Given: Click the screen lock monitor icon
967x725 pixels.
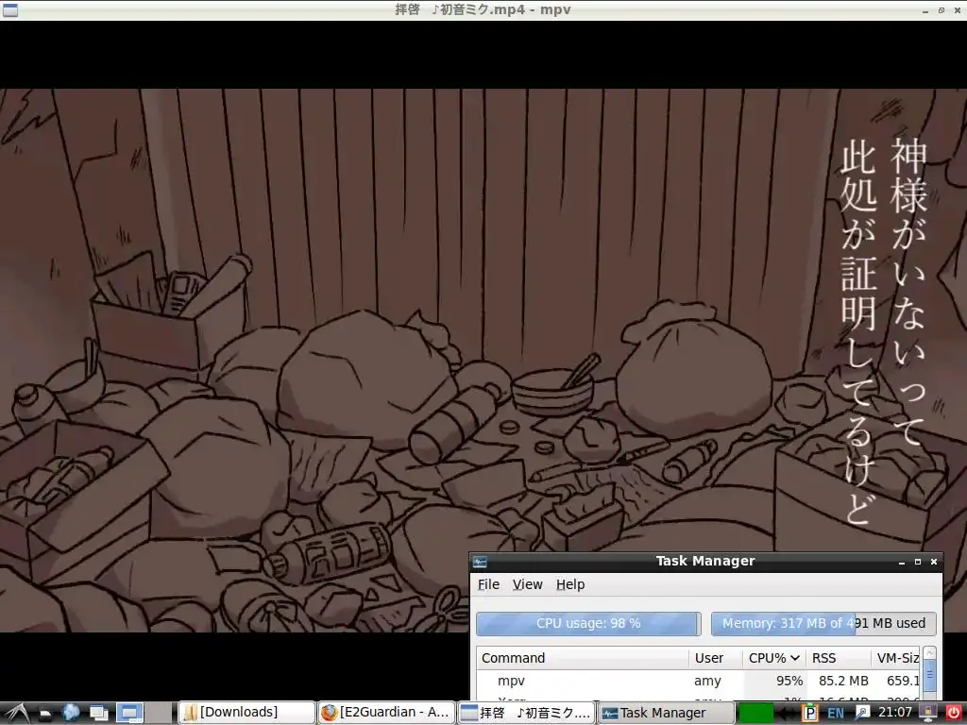Looking at the screenshot, I should [928, 714].
